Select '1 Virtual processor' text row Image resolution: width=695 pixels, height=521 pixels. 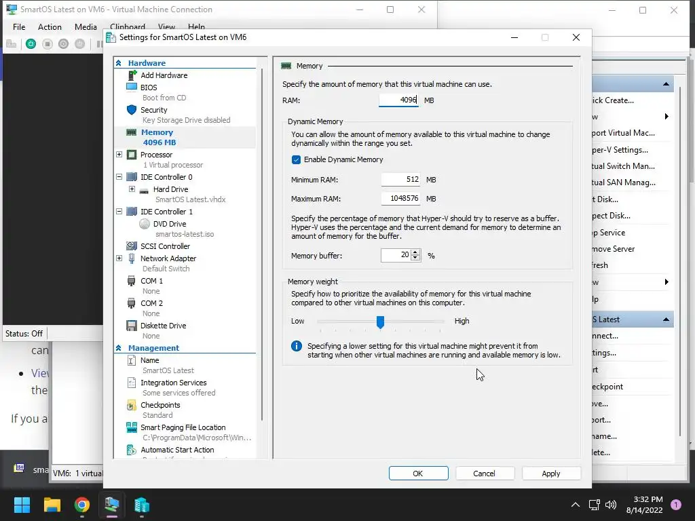[x=173, y=165]
